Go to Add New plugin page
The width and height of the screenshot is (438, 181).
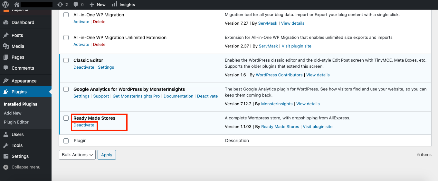pos(13,113)
